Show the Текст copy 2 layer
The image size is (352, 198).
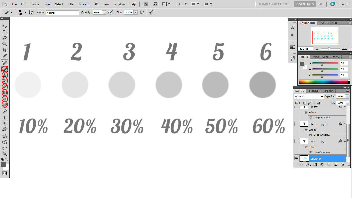[x=296, y=124]
